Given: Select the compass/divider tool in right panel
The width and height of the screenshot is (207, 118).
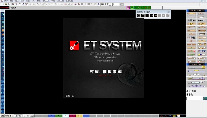Looking at the screenshot, I should pos(202,20).
